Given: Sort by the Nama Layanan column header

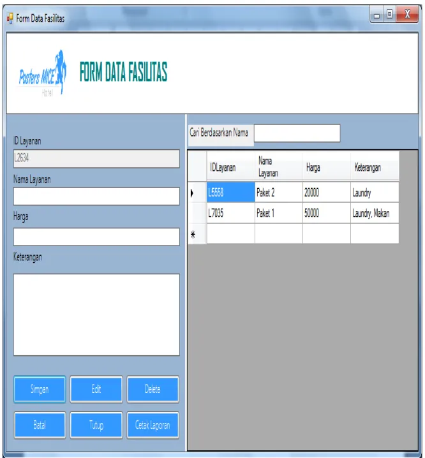Looking at the screenshot, I should [x=279, y=166].
